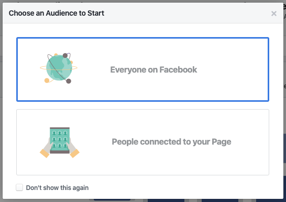This screenshot has height=202, width=286.
Task: Select the Everyone on Facebook option
Action: click(x=142, y=69)
